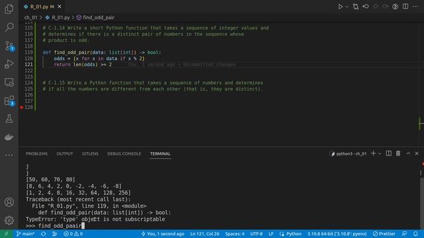Open editor More Actions ellipsis
Image resolution: width=424 pixels, height=238 pixels.
[x=415, y=7]
